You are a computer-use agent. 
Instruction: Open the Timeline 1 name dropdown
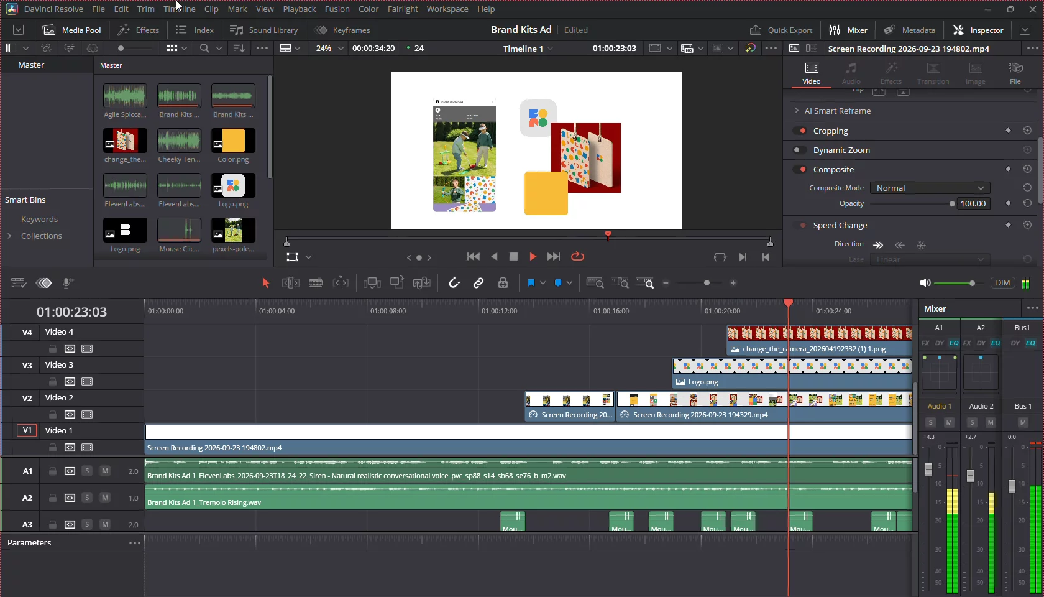528,49
